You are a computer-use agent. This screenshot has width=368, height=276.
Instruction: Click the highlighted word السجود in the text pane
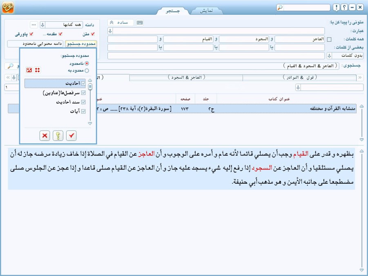point(262,168)
